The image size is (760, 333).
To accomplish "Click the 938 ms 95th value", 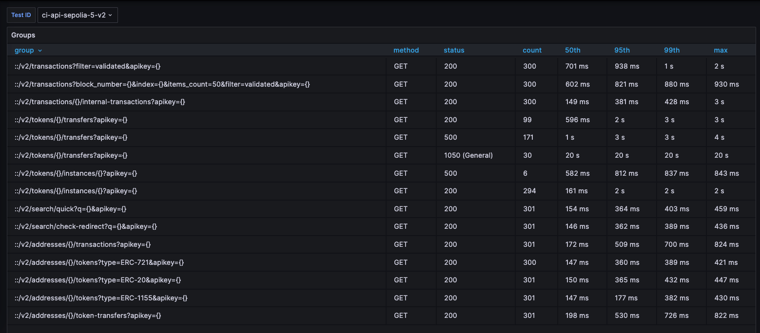I will pyautogui.click(x=627, y=66).
